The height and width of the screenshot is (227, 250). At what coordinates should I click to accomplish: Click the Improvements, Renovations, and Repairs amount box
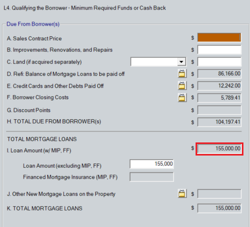pyautogui.click(x=219, y=50)
